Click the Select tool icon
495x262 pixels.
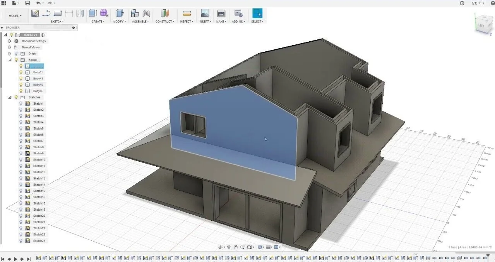click(x=257, y=14)
